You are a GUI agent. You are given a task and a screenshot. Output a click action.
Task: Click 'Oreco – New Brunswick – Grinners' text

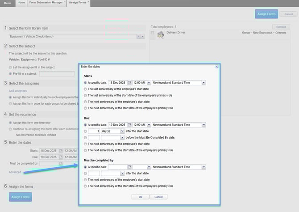click(x=264, y=33)
